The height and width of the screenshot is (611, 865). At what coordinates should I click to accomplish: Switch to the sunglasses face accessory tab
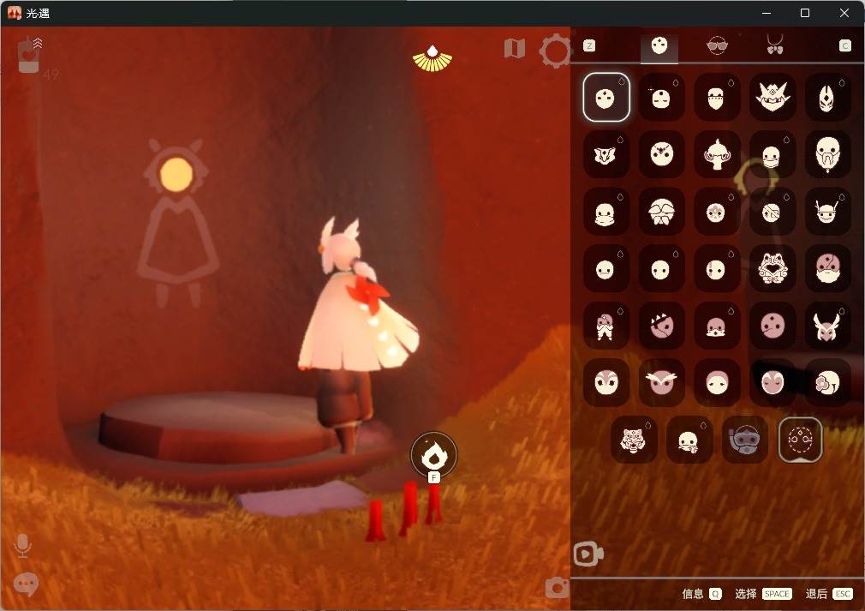[717, 45]
